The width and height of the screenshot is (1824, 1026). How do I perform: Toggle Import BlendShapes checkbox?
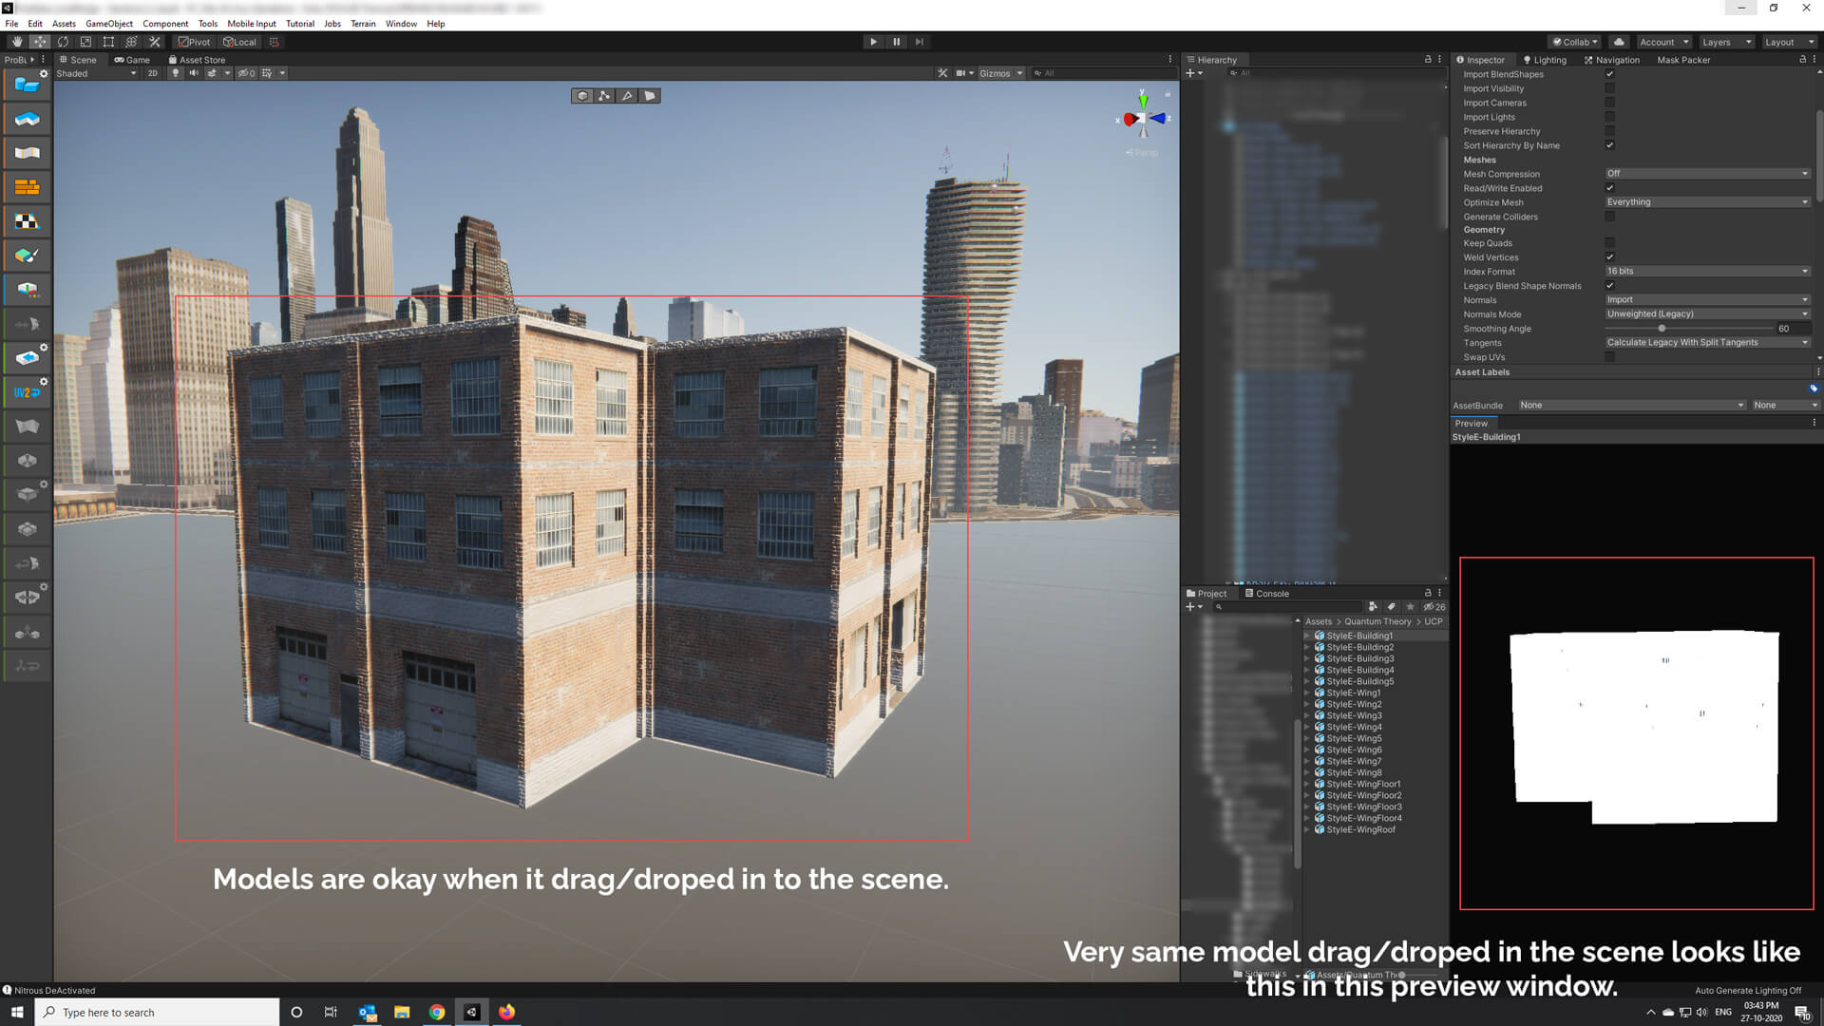1609,74
